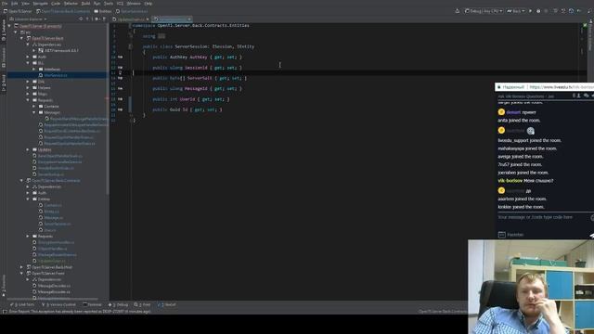Viewport: 594px width, 334px height.
Task: Open the View menu
Action: tap(25, 4)
